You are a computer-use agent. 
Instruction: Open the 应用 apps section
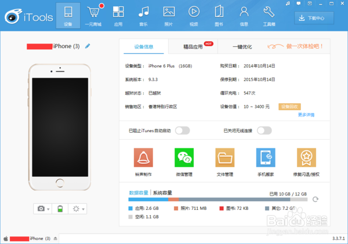(118, 16)
